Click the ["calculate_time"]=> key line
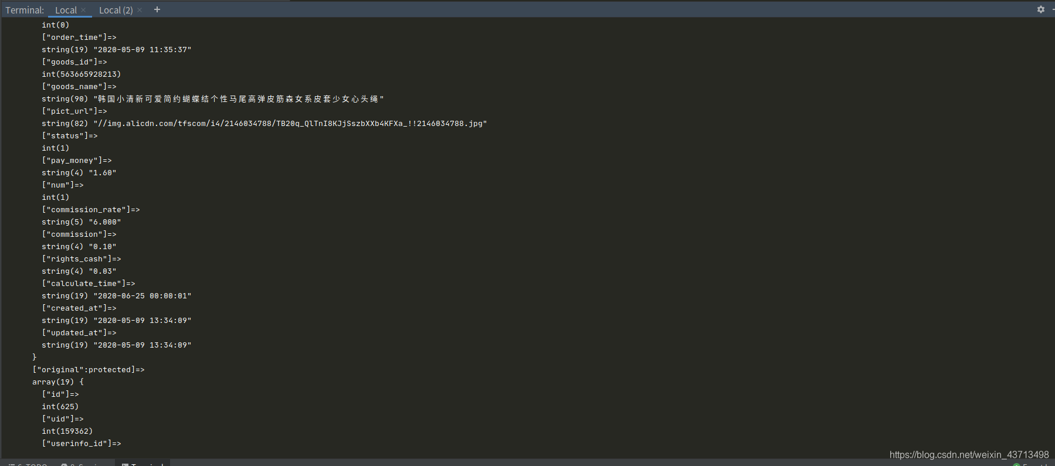This screenshot has height=466, width=1055. point(89,284)
